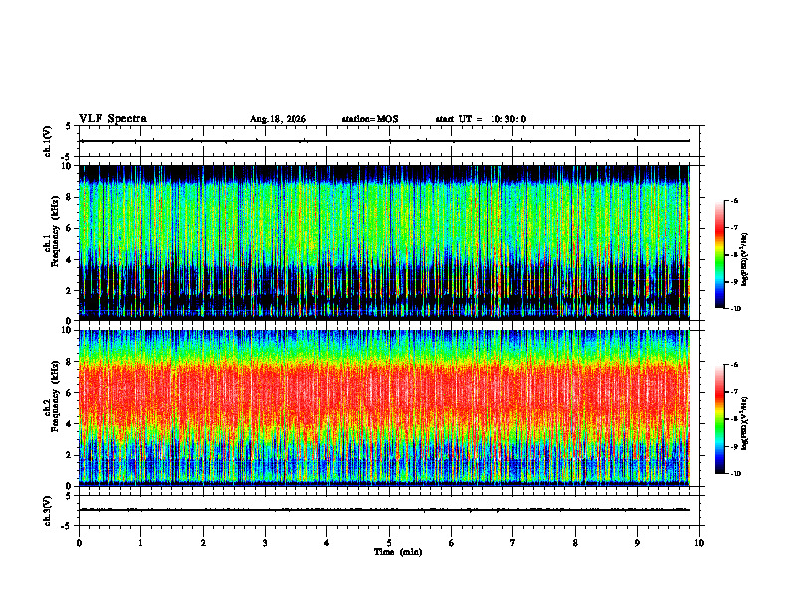The image size is (788, 609).
Task: Click the ch.1 spectrogram color scale bar
Action: [720, 255]
